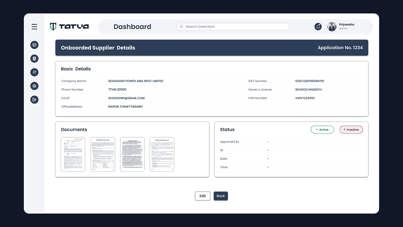This screenshot has height=227, width=403.
Task: Click the Tatva logo
Action: (x=69, y=26)
